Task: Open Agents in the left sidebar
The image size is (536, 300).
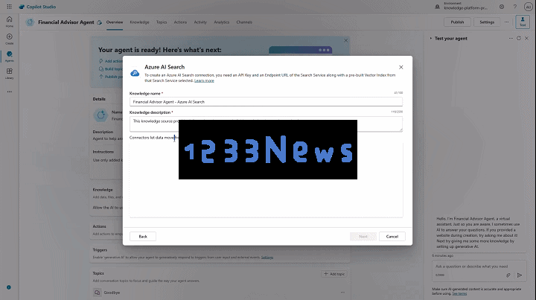Action: click(9, 56)
